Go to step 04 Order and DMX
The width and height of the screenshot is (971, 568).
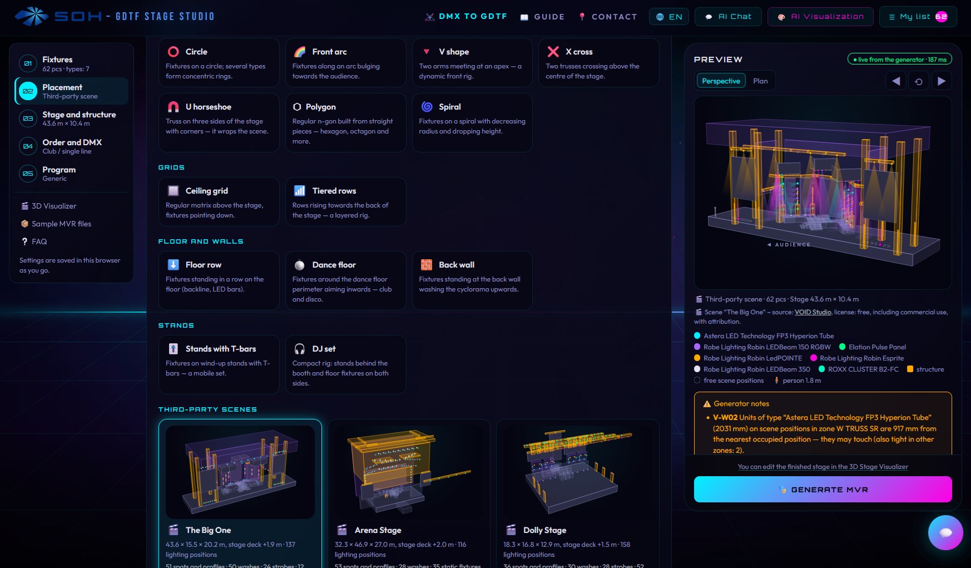[72, 146]
